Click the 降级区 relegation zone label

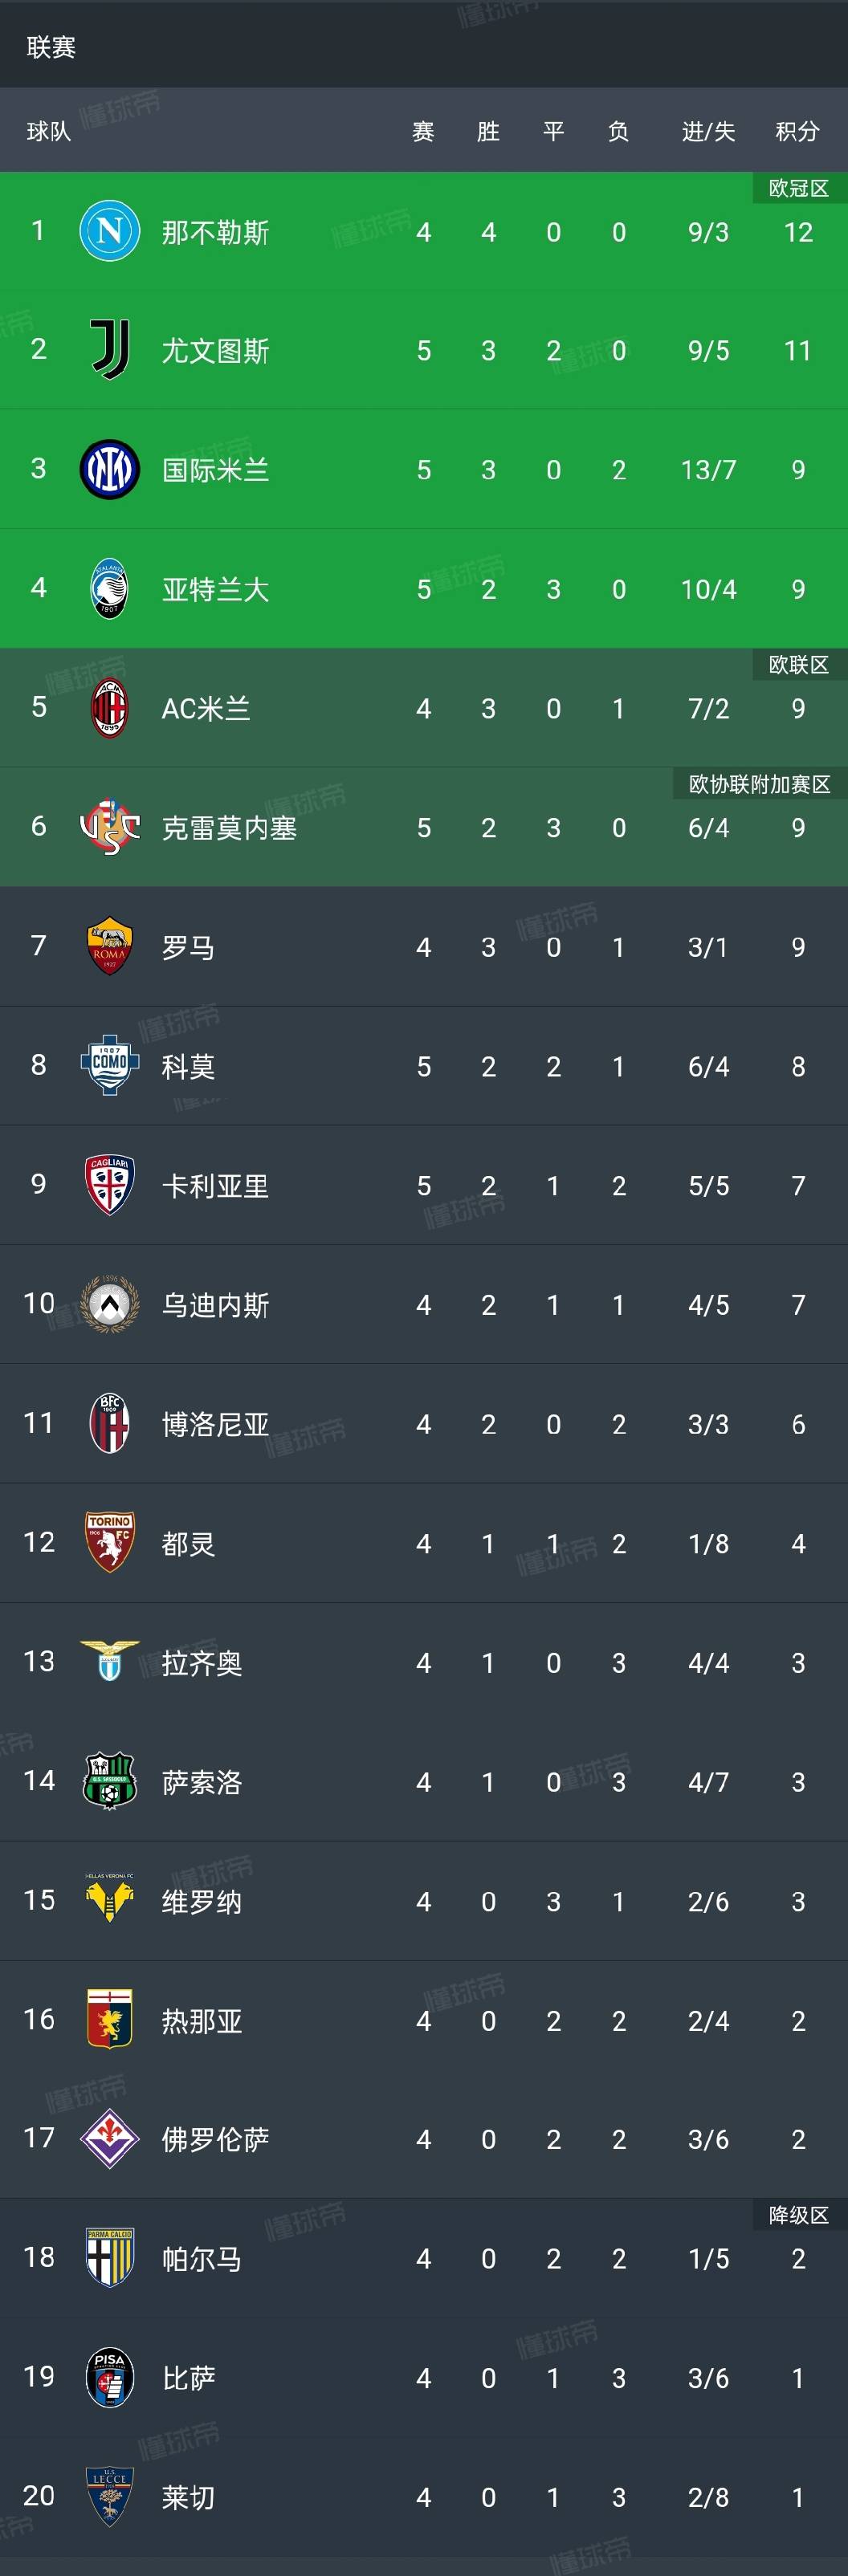click(798, 2215)
